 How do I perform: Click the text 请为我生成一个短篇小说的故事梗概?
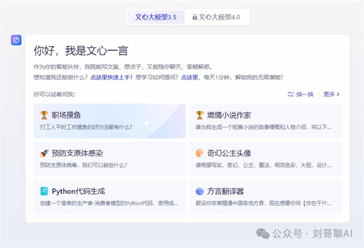click(x=242, y=127)
